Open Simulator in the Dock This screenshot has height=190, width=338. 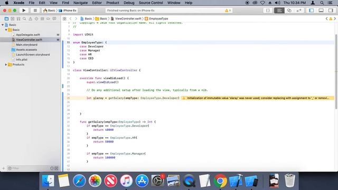pos(251,180)
